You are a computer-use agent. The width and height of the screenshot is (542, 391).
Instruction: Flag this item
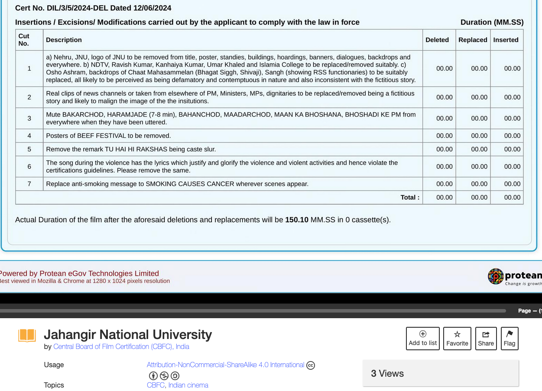click(510, 338)
